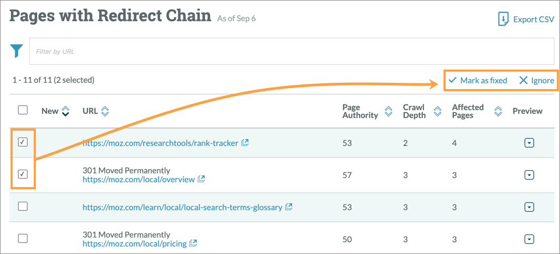
Task: Check the local-search-terms-glossary row checkbox
Action: (23, 207)
